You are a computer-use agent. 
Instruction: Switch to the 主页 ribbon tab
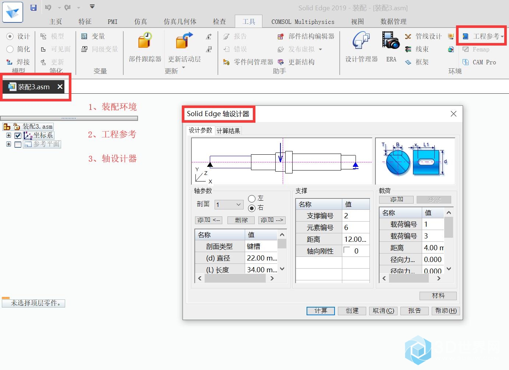pyautogui.click(x=56, y=21)
